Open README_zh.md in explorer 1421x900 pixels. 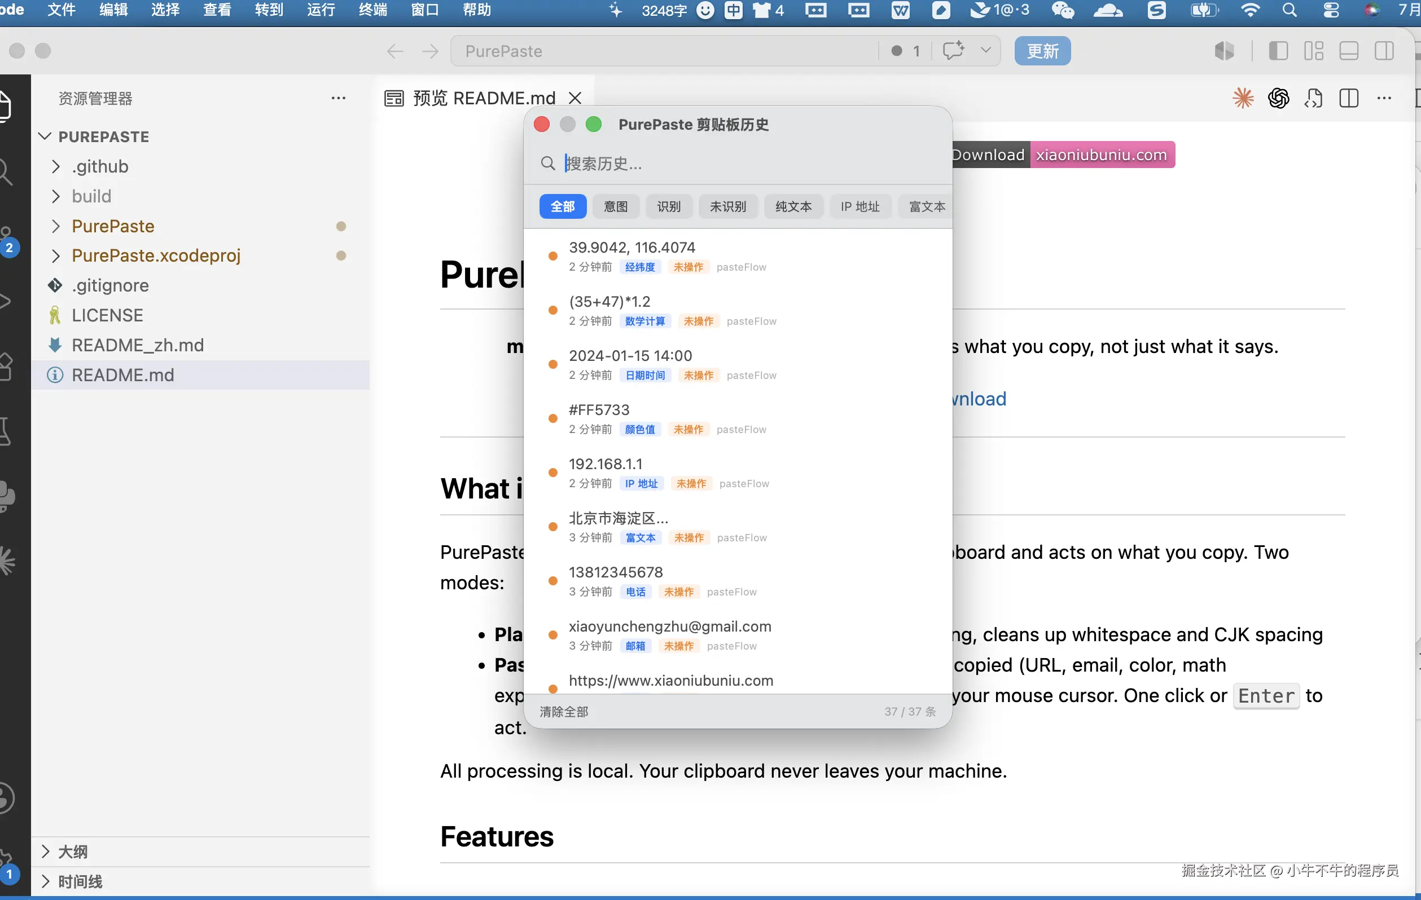201,345
